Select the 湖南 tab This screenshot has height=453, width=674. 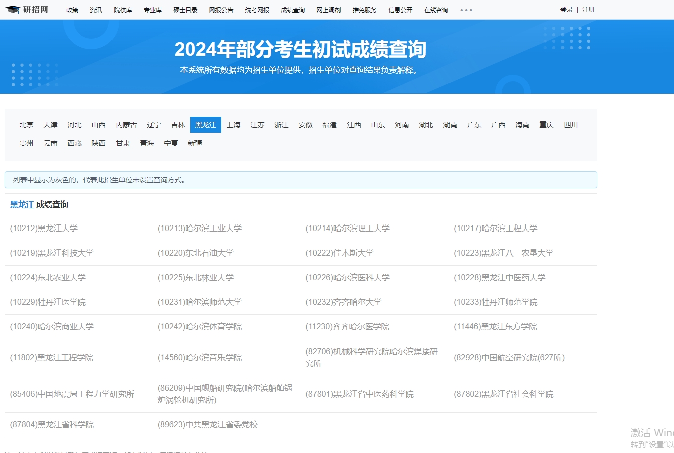[451, 125]
